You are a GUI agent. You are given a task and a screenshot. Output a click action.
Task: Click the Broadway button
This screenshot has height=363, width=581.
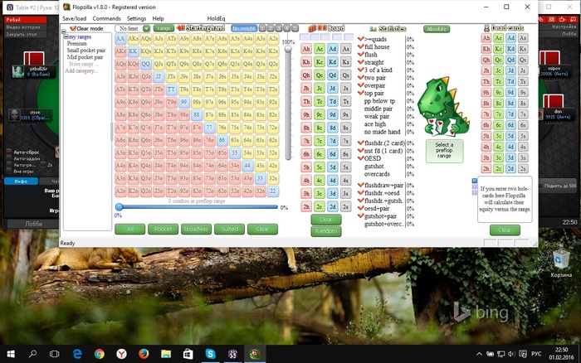click(196, 229)
